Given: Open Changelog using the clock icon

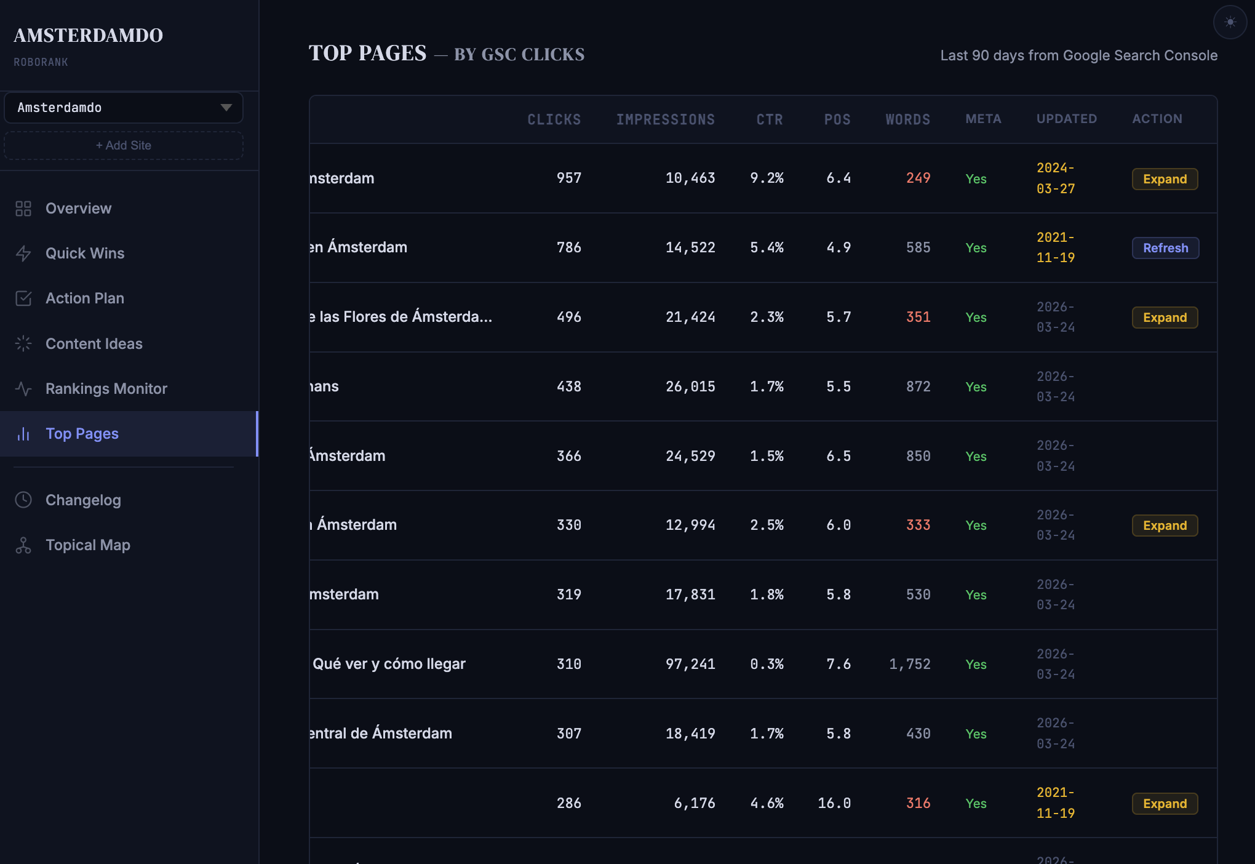Looking at the screenshot, I should [x=24, y=500].
